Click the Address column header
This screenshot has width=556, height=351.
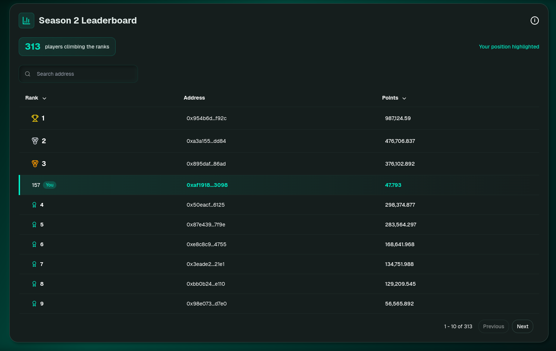(x=194, y=98)
